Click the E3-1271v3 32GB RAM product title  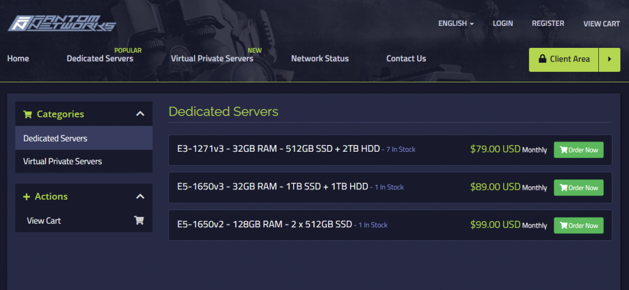tap(278, 149)
